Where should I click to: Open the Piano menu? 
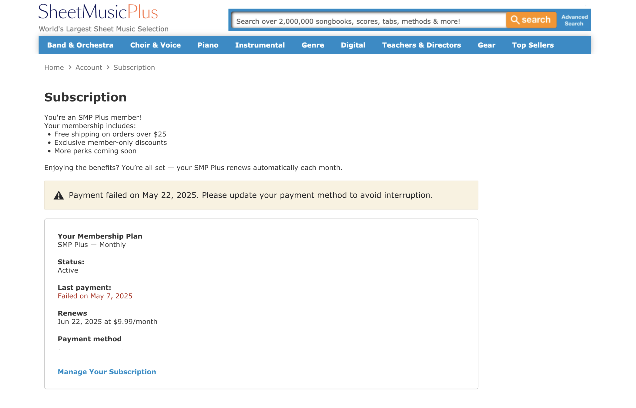208,45
